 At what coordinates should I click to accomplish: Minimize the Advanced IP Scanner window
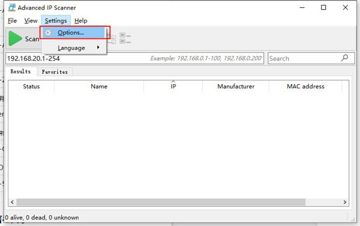(x=302, y=8)
